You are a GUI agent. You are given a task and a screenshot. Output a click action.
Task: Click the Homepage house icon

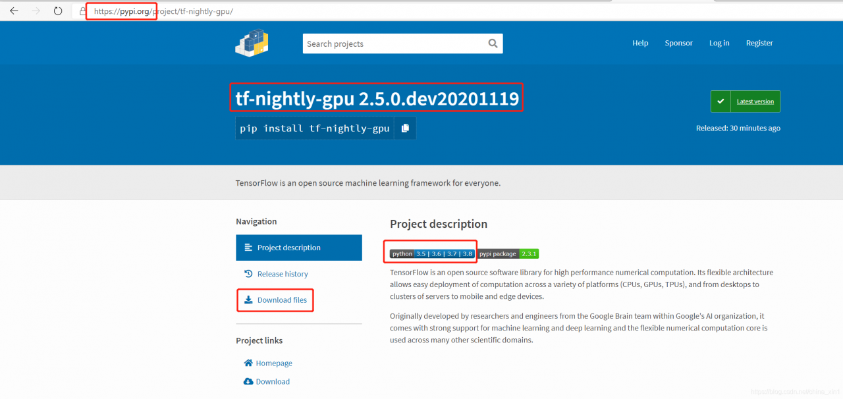pyautogui.click(x=248, y=363)
